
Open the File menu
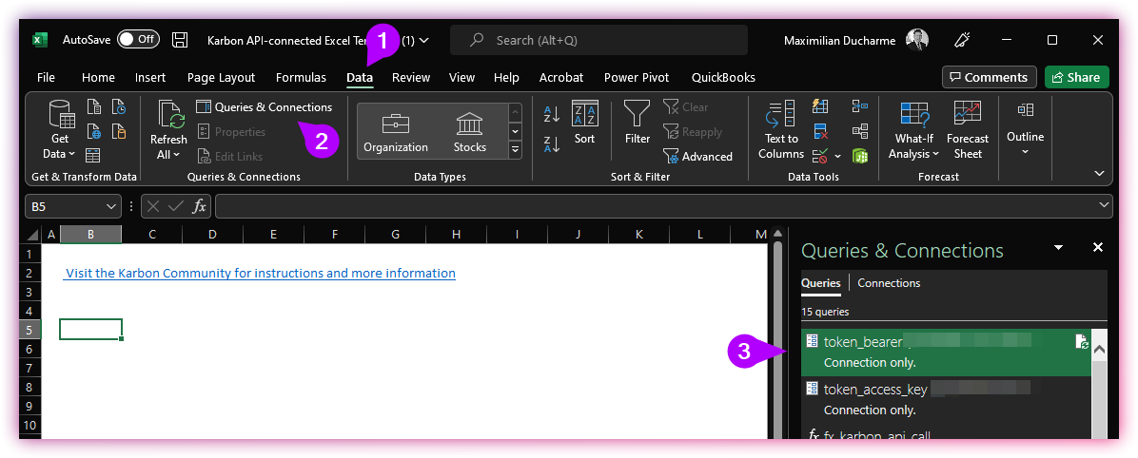coord(46,78)
